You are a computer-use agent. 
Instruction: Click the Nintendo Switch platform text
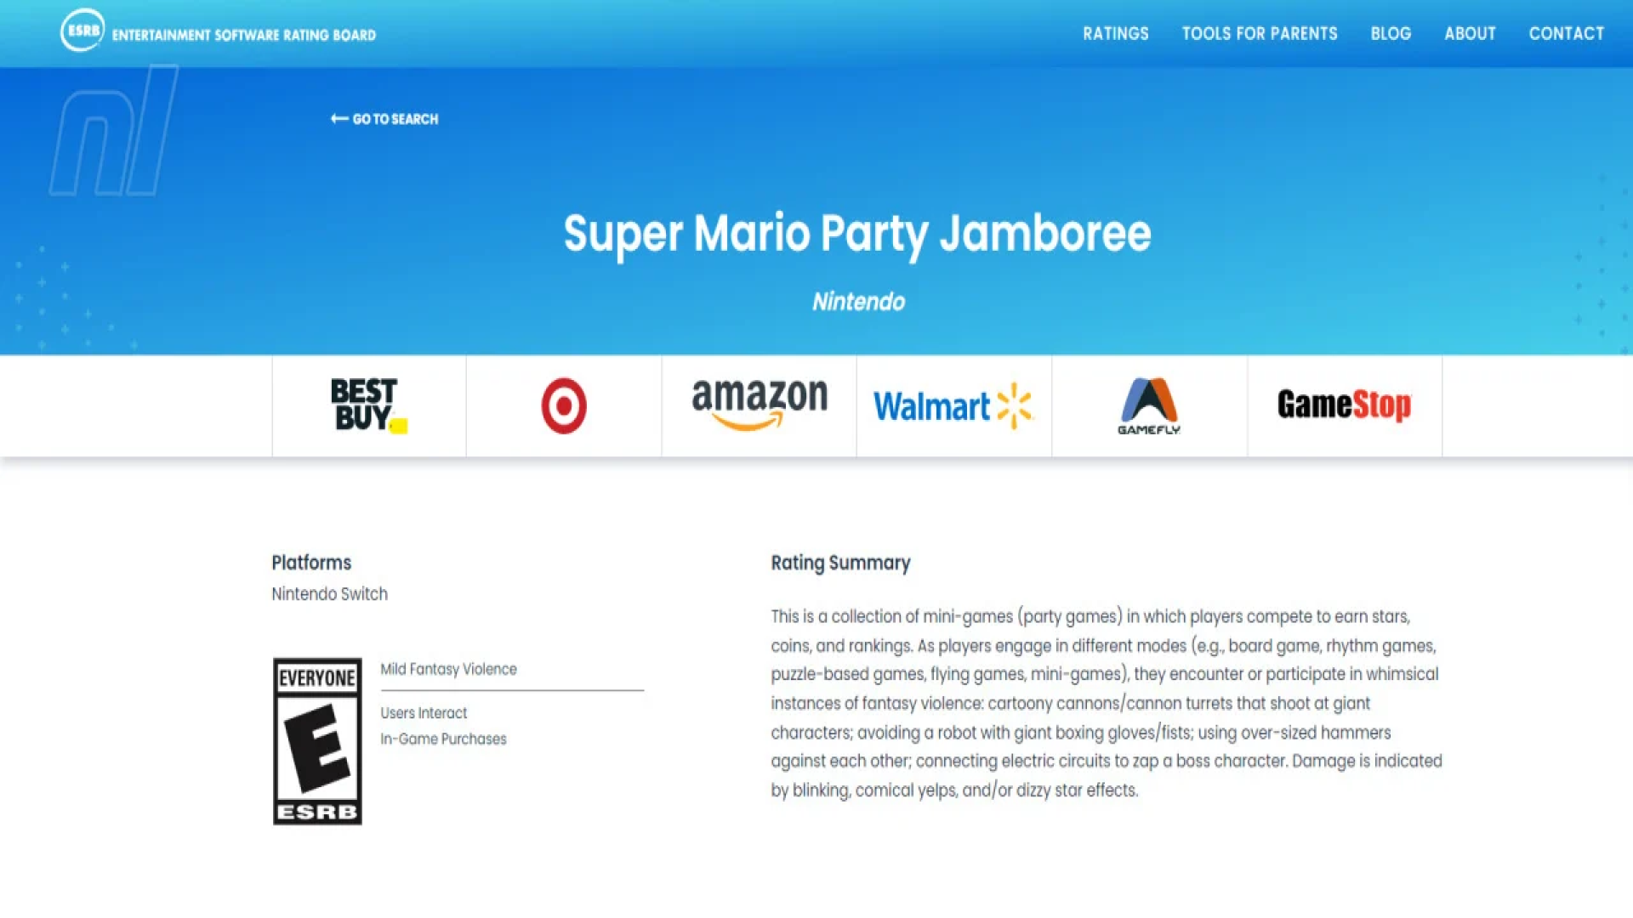(329, 593)
